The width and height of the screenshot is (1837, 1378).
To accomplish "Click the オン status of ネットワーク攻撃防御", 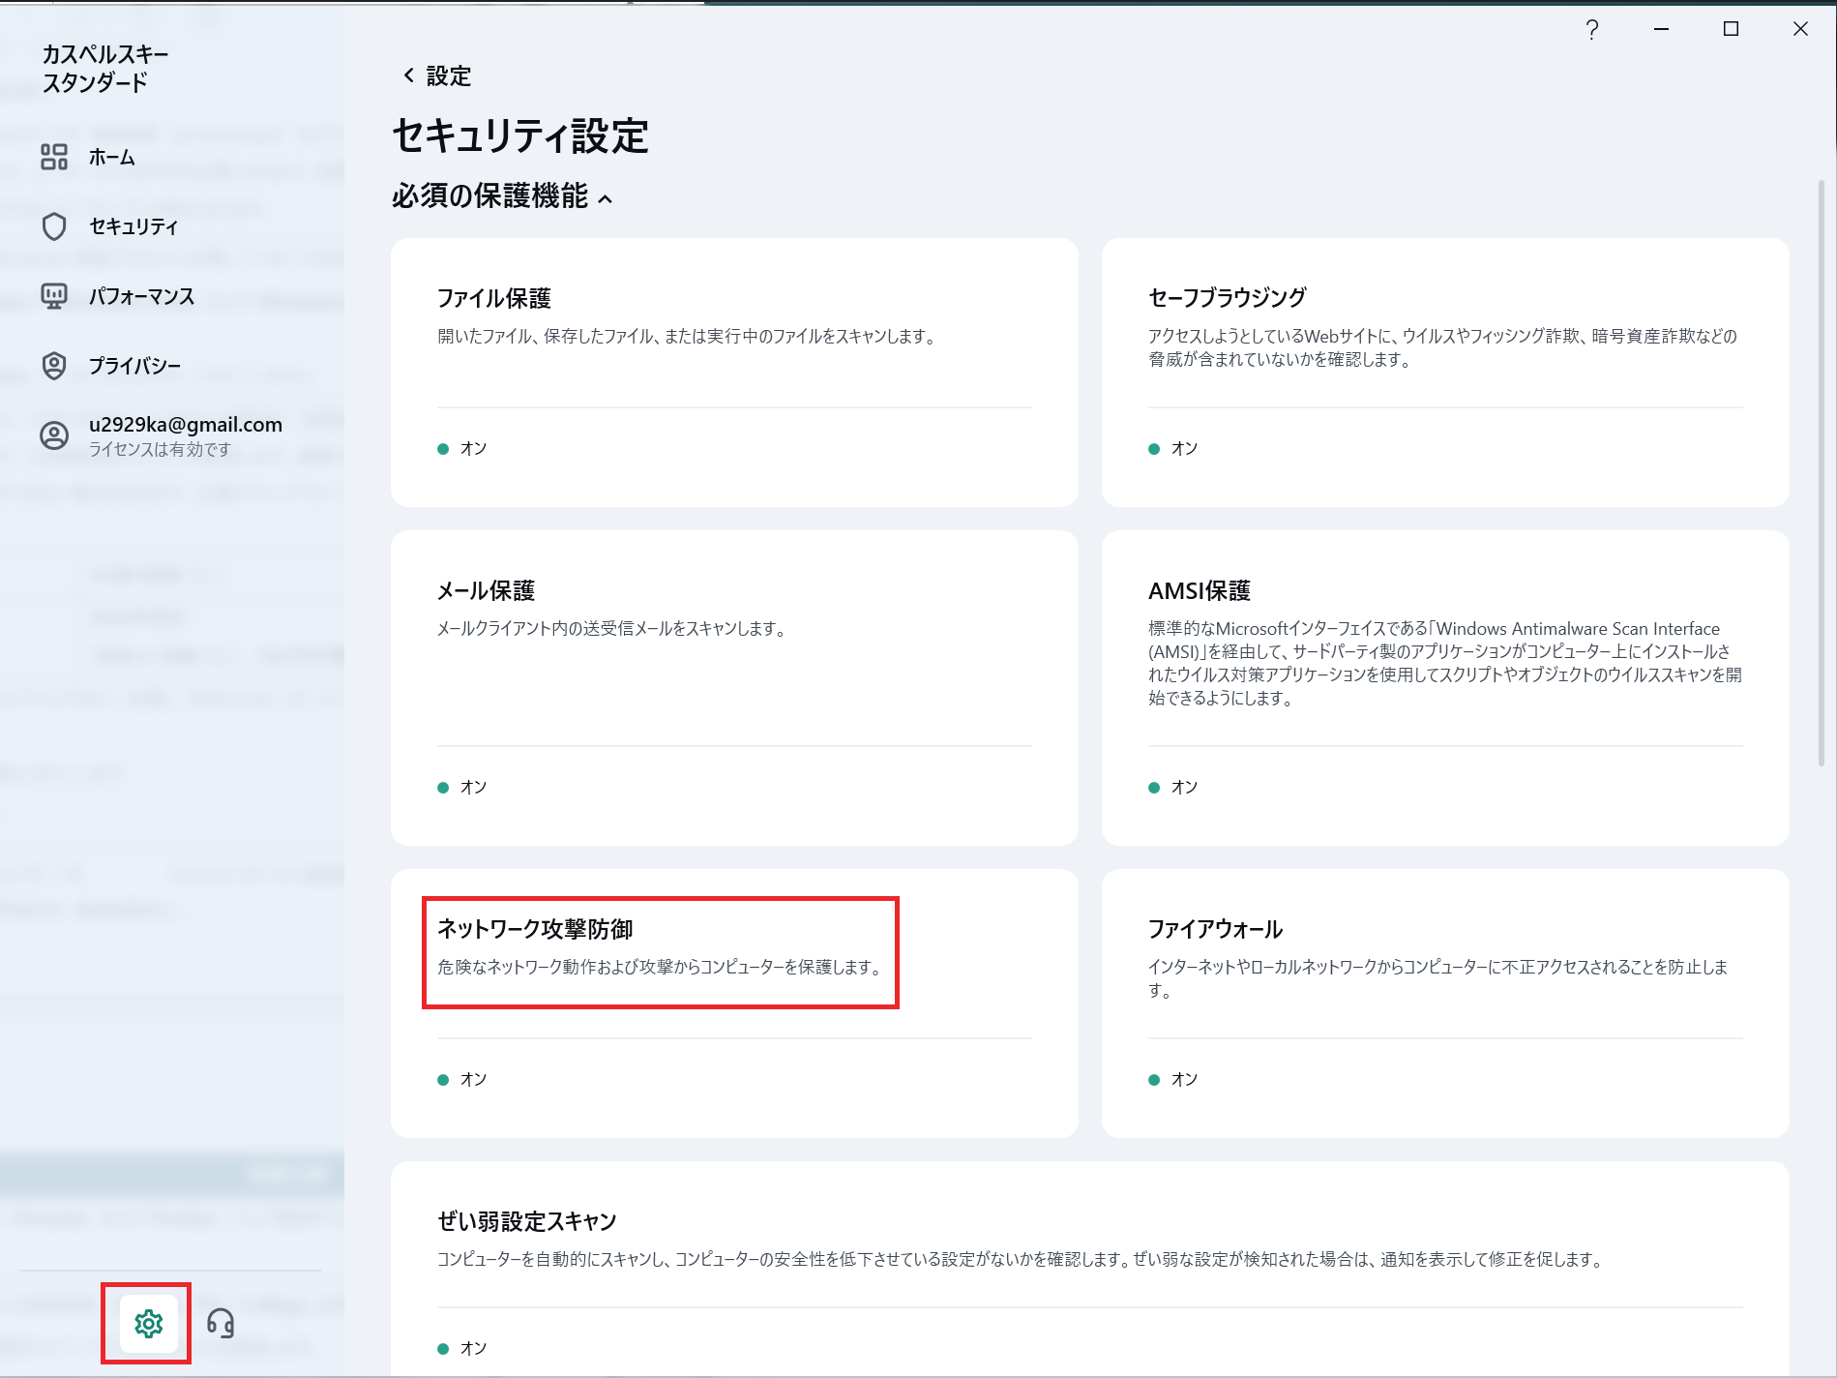I will [462, 1079].
